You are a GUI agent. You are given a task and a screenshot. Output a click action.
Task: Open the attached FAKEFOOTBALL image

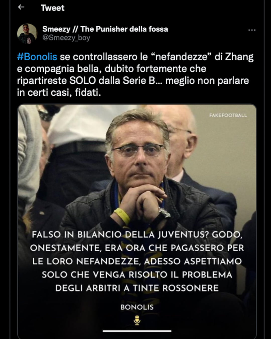pos(137,221)
